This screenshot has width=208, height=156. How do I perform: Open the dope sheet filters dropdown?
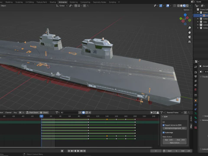[x=162, y=113]
